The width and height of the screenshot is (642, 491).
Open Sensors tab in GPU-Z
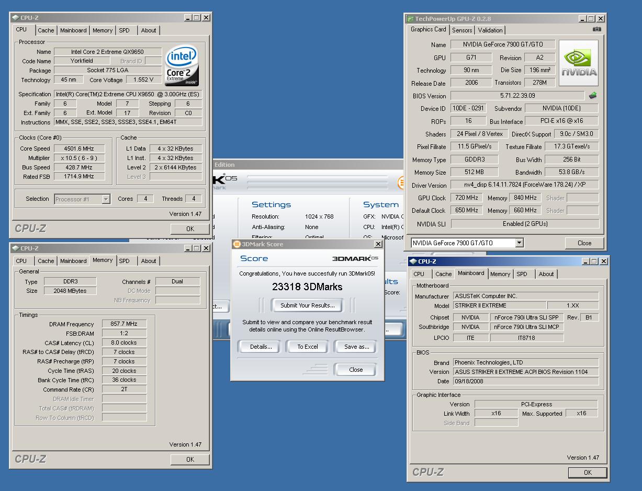[x=462, y=30]
